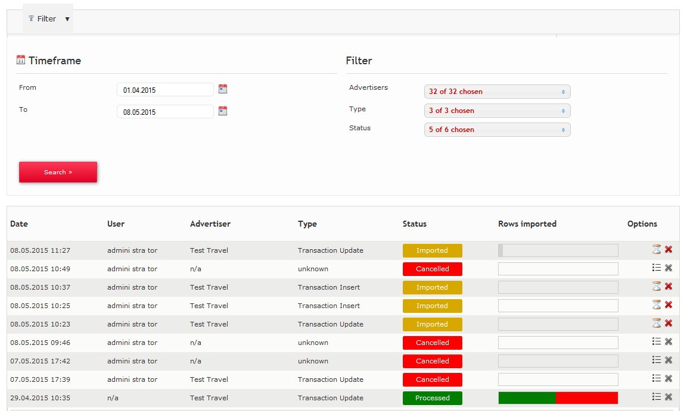Click the grey X in the 29.04.2015 row
This screenshot has height=411, width=687.
point(669,397)
